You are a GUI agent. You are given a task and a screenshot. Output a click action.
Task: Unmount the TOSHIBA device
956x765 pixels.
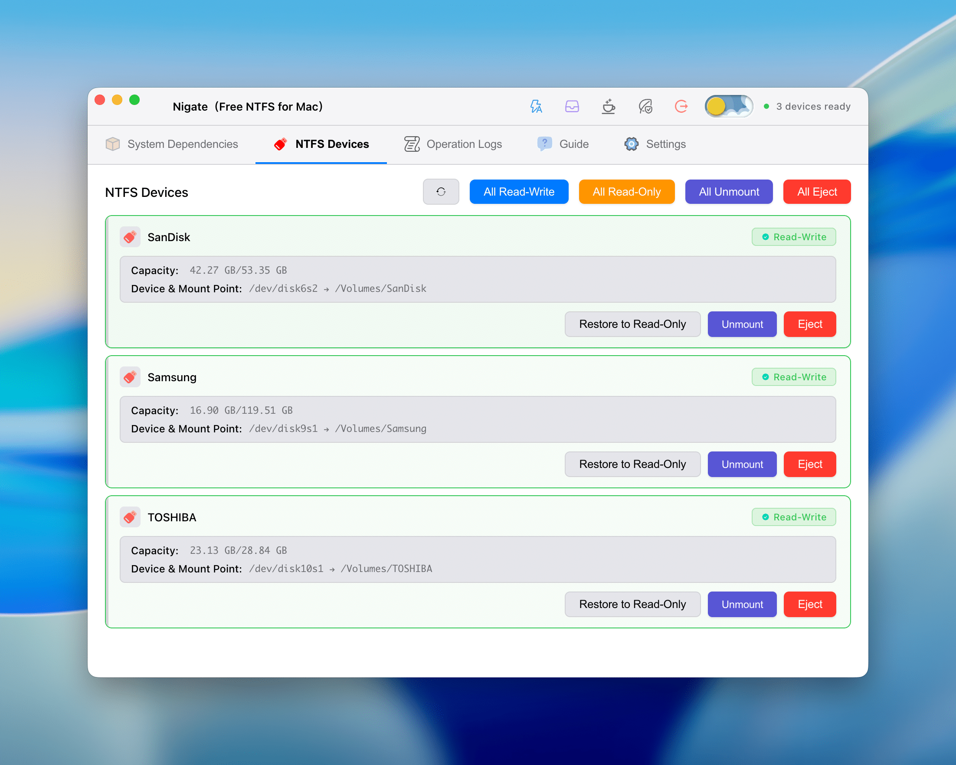pyautogui.click(x=742, y=604)
